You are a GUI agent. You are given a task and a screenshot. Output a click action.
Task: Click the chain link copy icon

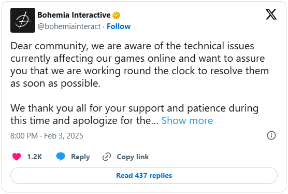coord(107,157)
